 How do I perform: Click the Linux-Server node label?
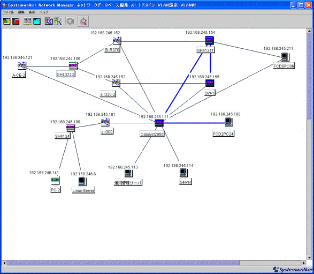(83, 190)
